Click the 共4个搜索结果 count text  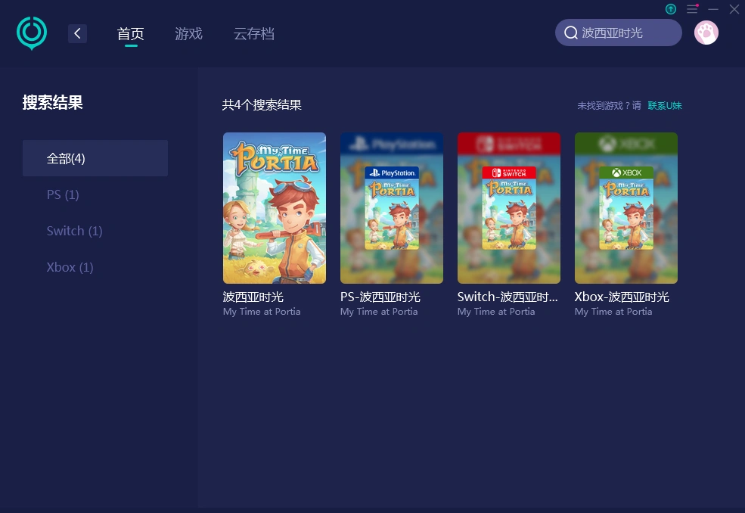[262, 105]
